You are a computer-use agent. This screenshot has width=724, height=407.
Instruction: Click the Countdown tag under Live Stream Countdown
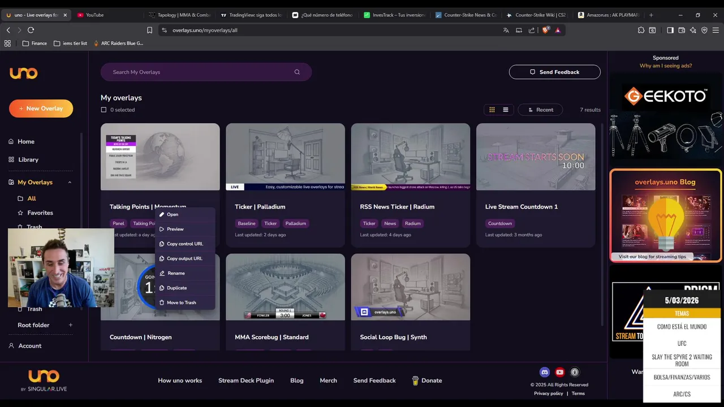pos(500,223)
